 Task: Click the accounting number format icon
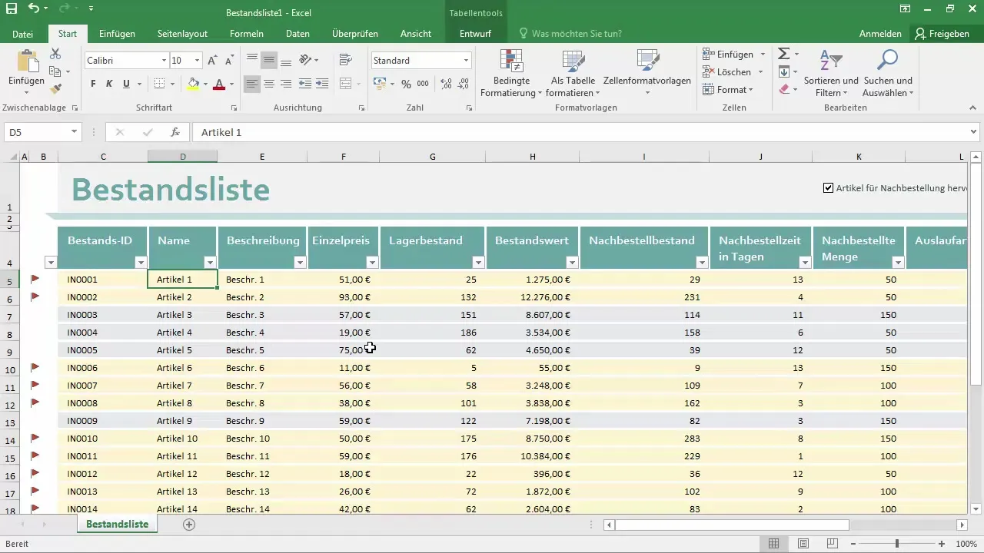coord(380,84)
